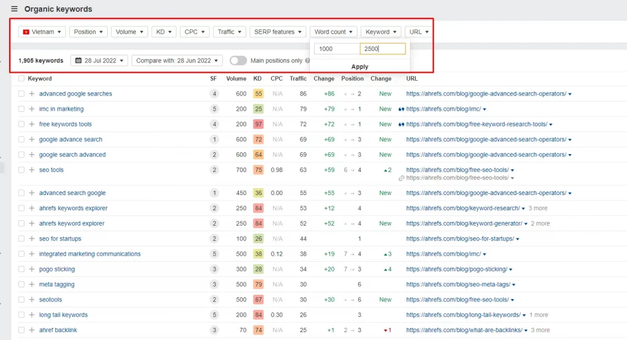This screenshot has width=627, height=340.
Task: Click plus icon for 'ahrefs keywords explorer'
Action: pos(32,208)
